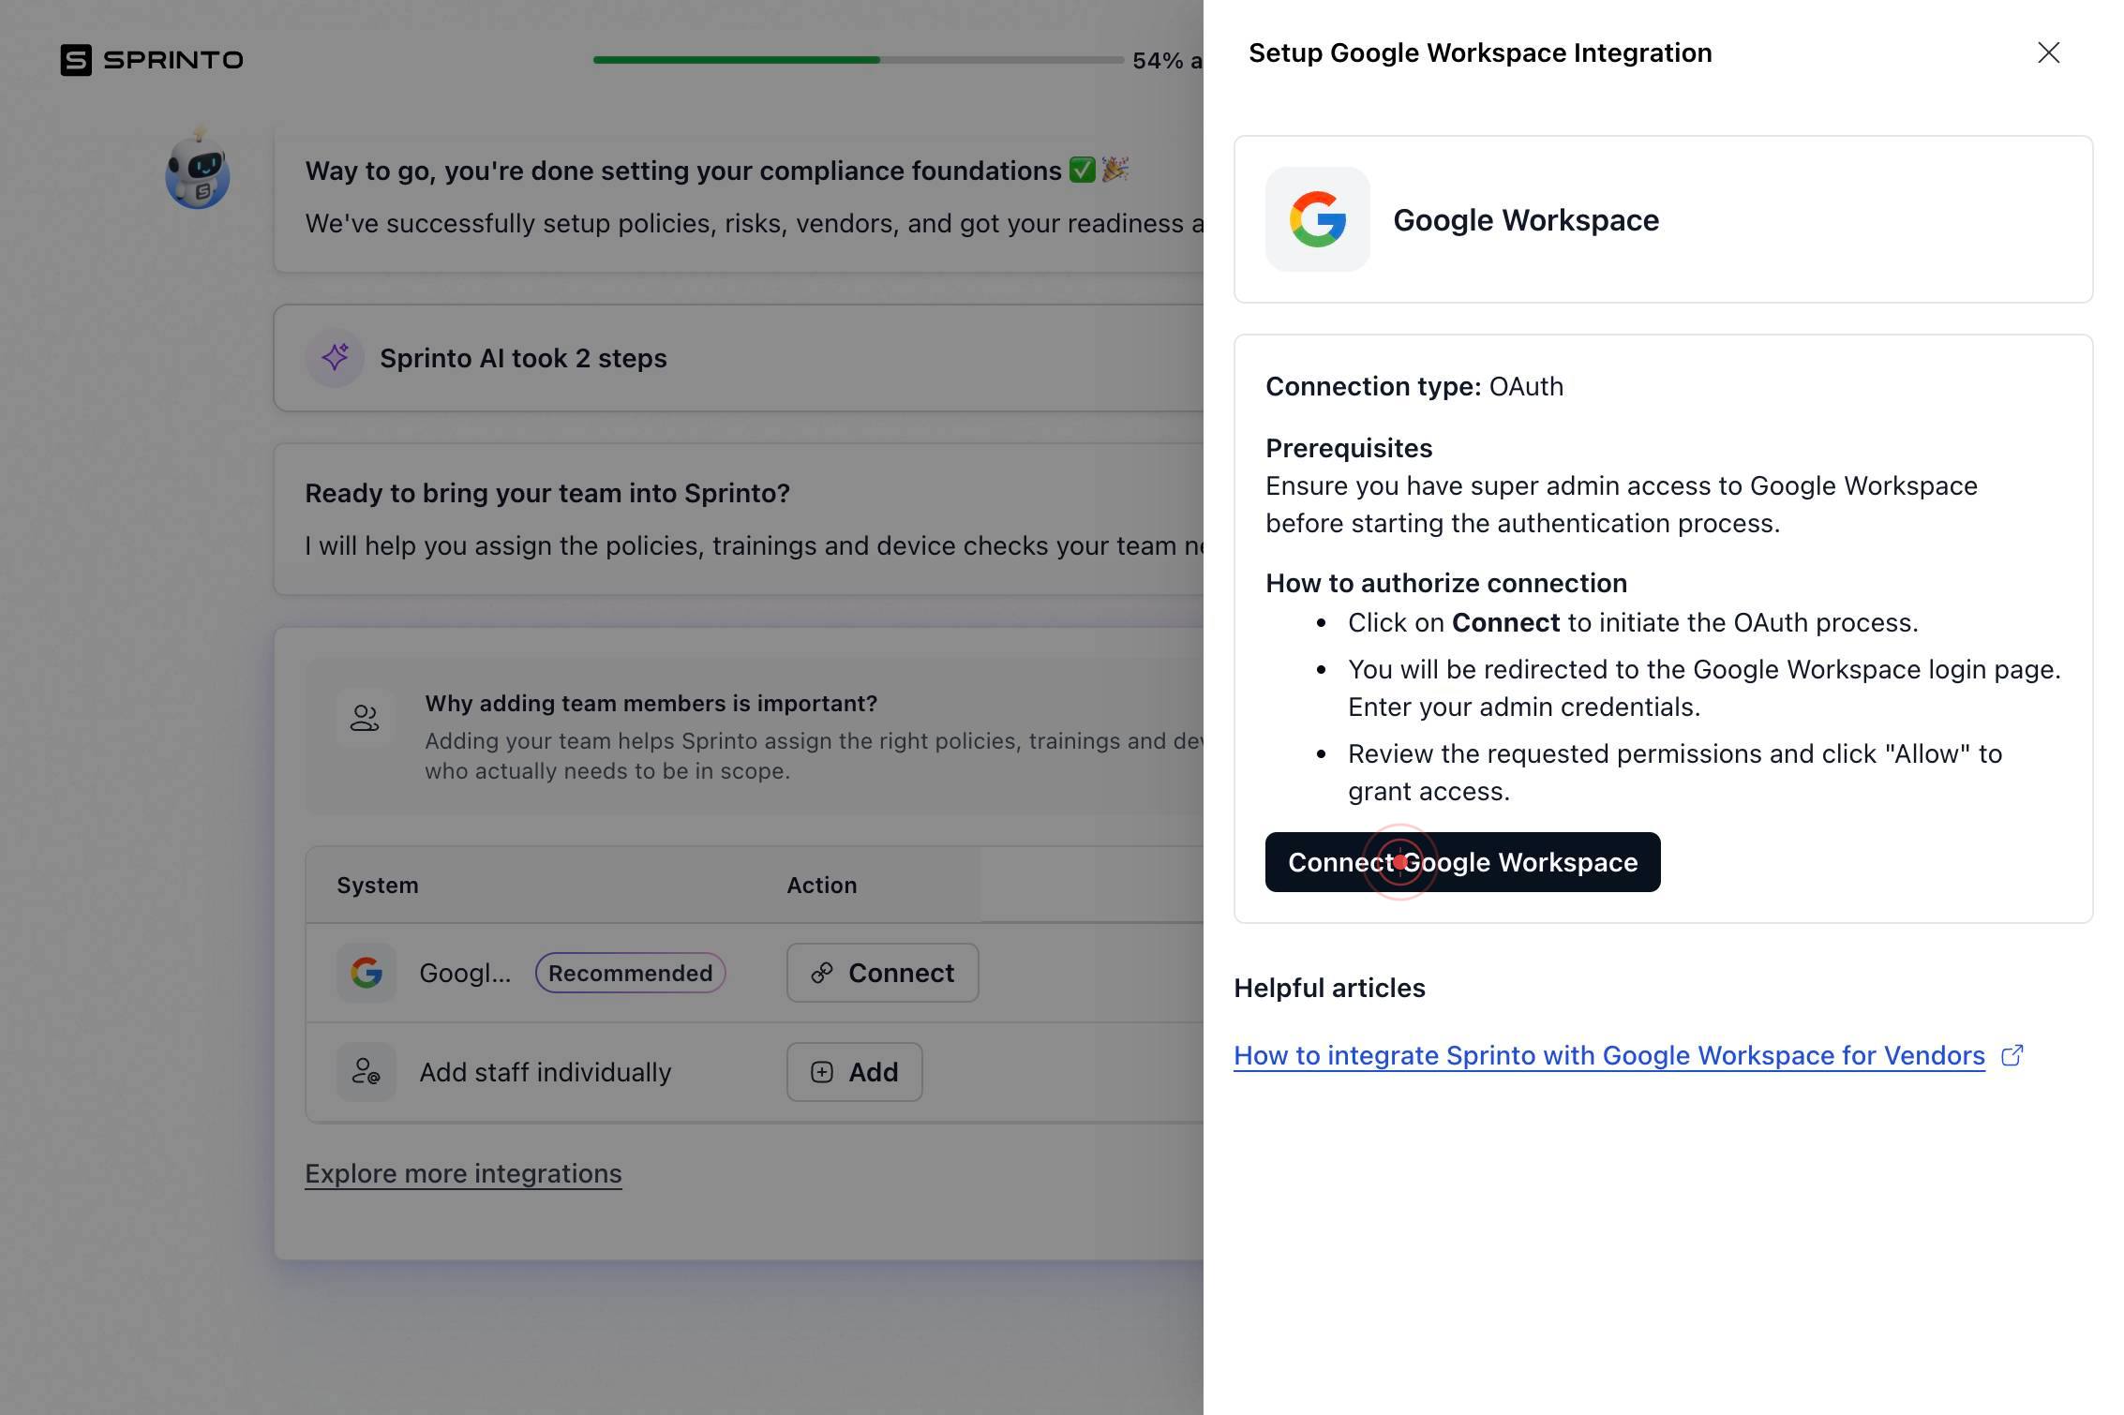Click the Recommended badge
This screenshot has height=1415, width=2124.
point(630,973)
